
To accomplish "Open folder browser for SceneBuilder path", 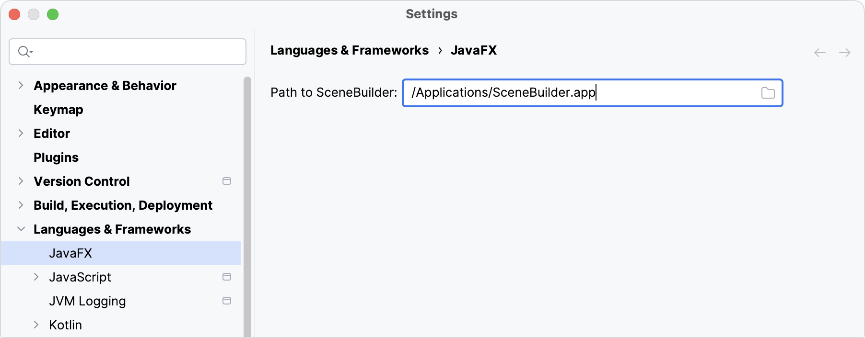I will pos(768,93).
